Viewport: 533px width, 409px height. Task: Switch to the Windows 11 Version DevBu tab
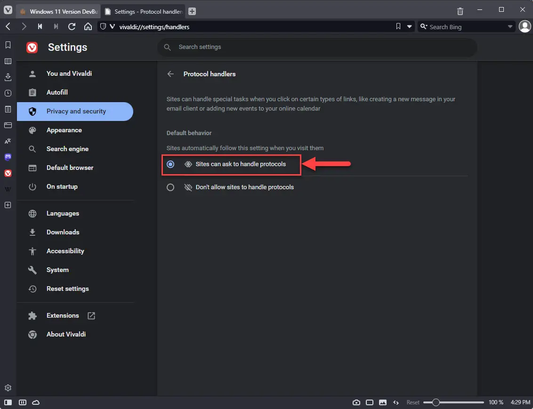point(59,12)
